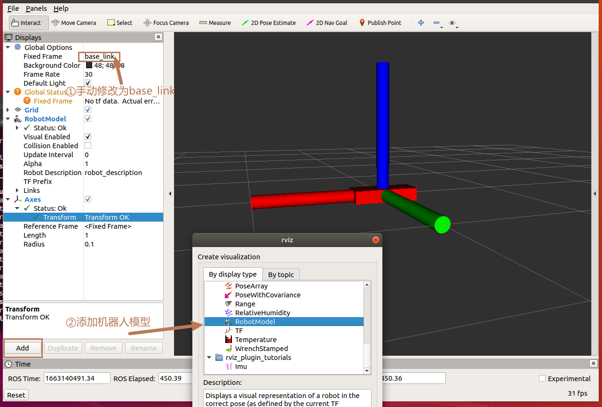The image size is (602, 407).
Task: Expand the Links tree node
Action: (x=17, y=191)
